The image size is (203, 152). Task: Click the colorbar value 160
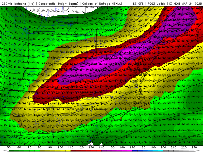pyautogui.click(x=122, y=147)
